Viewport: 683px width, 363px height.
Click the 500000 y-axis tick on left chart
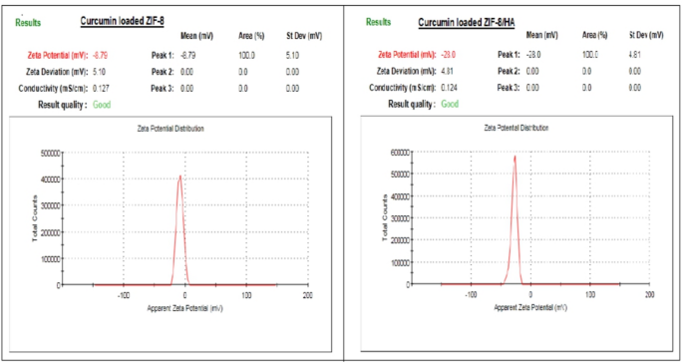point(50,153)
